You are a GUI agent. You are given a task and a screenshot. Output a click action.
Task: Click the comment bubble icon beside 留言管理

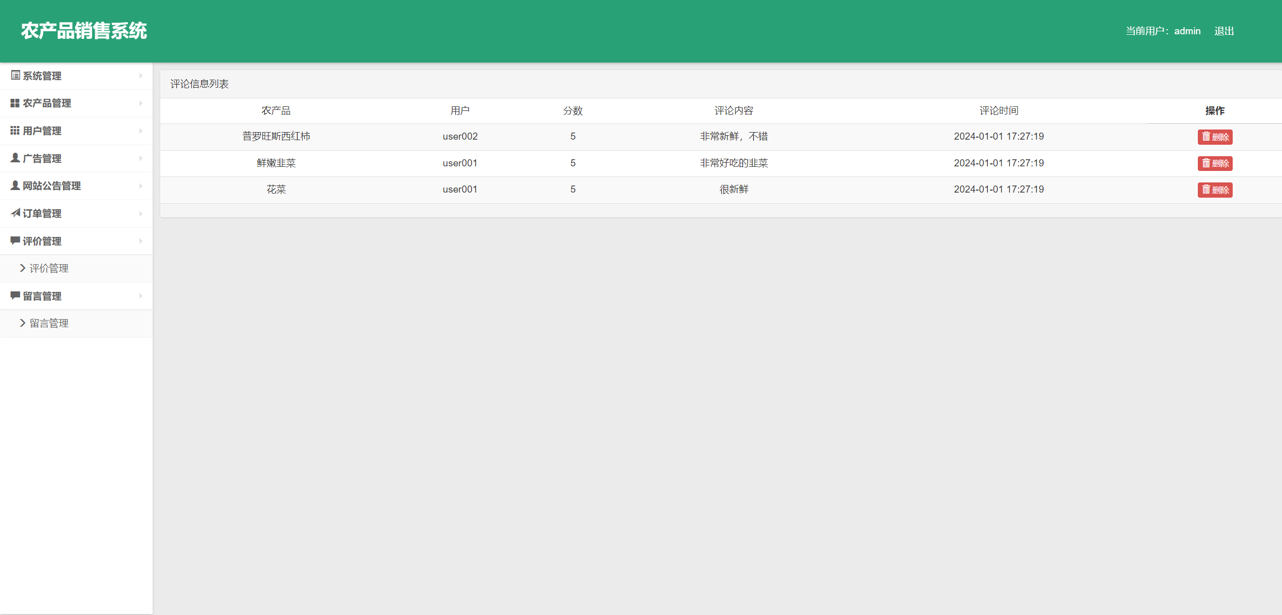click(x=15, y=295)
